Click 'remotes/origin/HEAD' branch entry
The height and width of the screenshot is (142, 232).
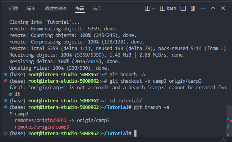click(x=41, y=120)
